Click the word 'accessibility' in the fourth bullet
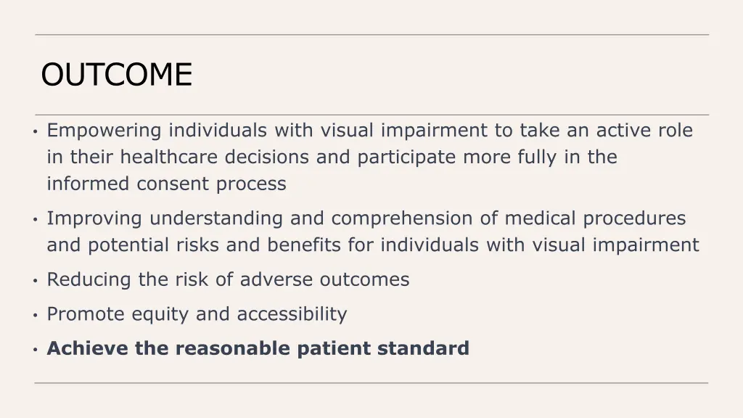Image resolution: width=743 pixels, height=418 pixels. pos(292,314)
